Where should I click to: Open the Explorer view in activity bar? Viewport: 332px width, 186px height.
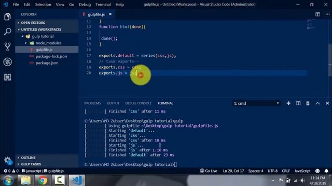click(x=7, y=17)
